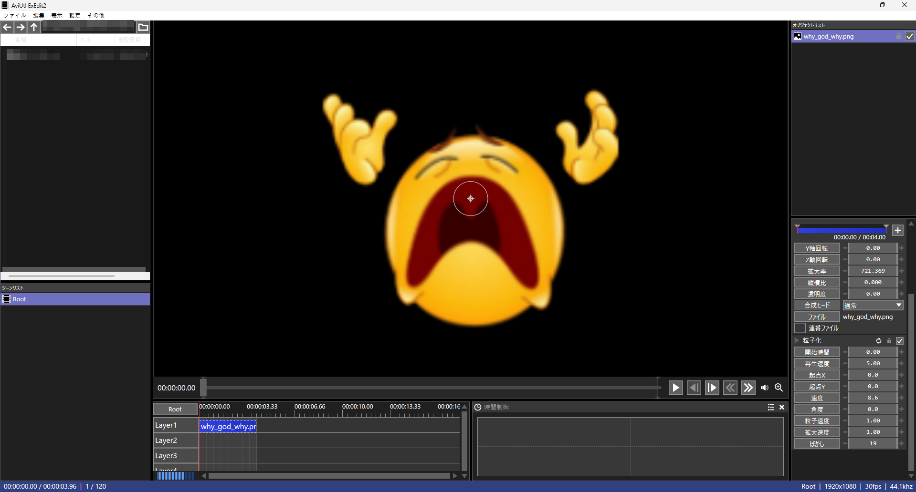The width and height of the screenshot is (916, 492).
Task: Step back one frame
Action: (x=694, y=388)
